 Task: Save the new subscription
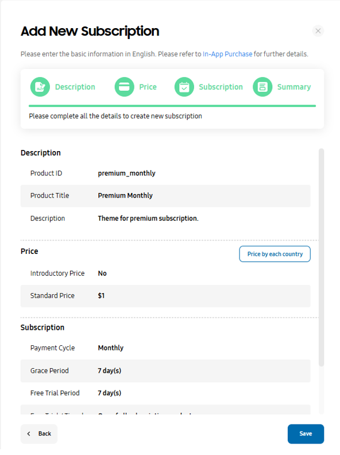[x=306, y=434]
